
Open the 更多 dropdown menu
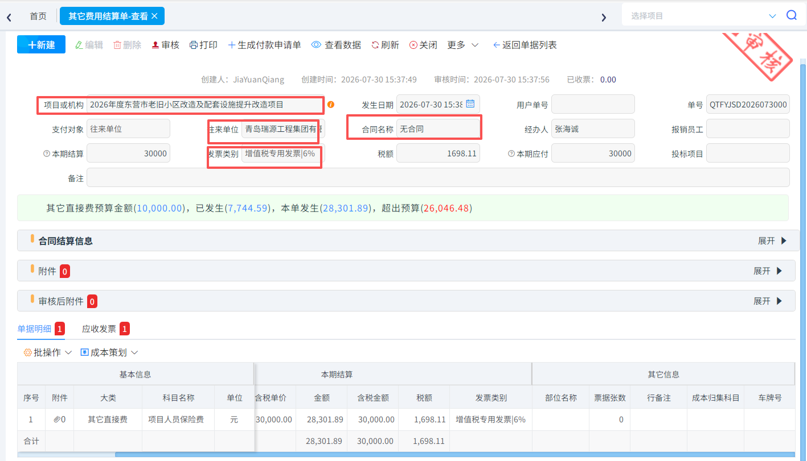click(463, 45)
